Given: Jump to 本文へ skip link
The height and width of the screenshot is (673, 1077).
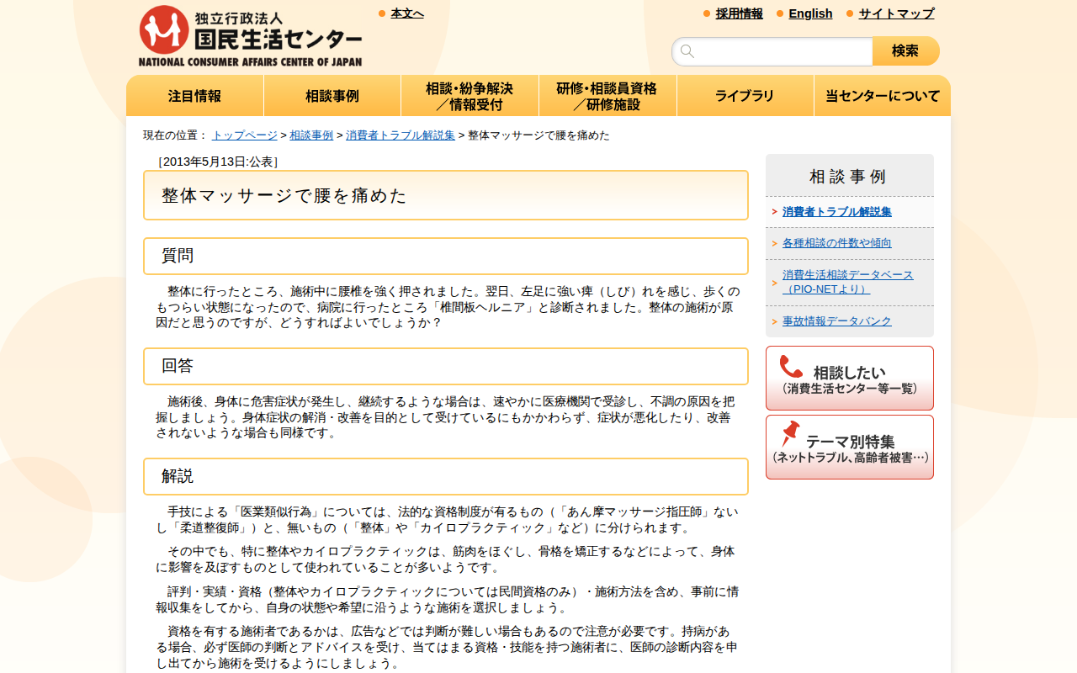Looking at the screenshot, I should 407,13.
